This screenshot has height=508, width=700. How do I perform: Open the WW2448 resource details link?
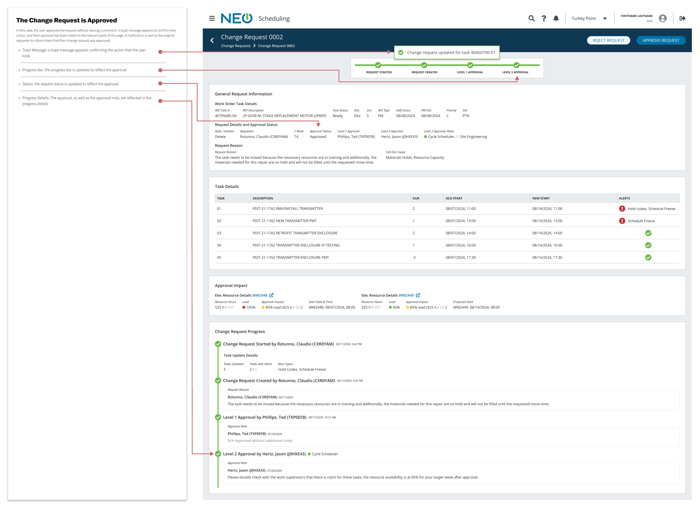[x=260, y=295]
